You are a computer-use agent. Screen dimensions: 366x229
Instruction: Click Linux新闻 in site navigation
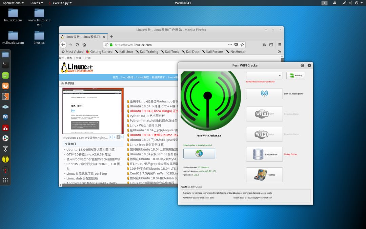(127, 77)
